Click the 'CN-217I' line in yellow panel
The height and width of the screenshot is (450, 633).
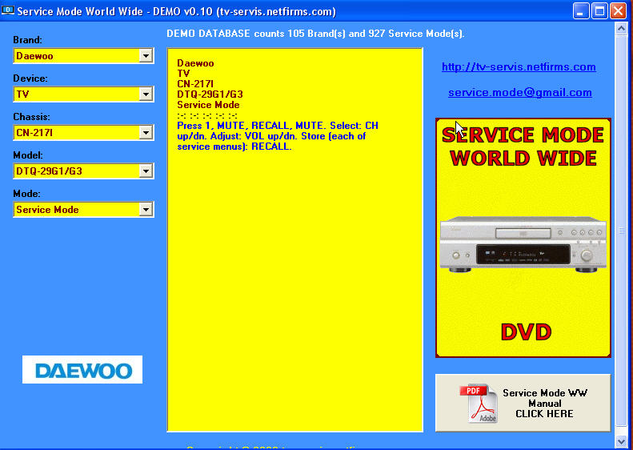pyautogui.click(x=195, y=83)
